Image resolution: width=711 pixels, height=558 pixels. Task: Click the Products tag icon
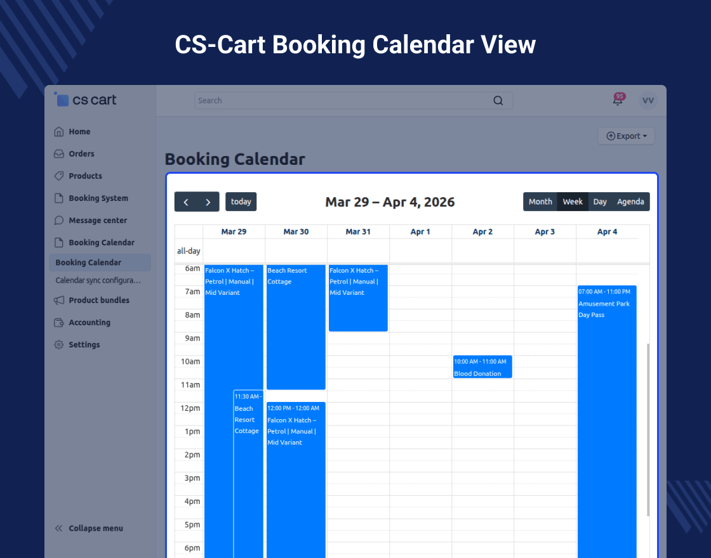pyautogui.click(x=59, y=176)
